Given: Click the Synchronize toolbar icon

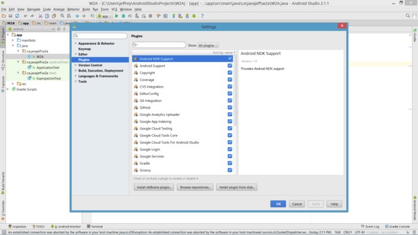Looking at the screenshot, I should (x=17, y=16).
